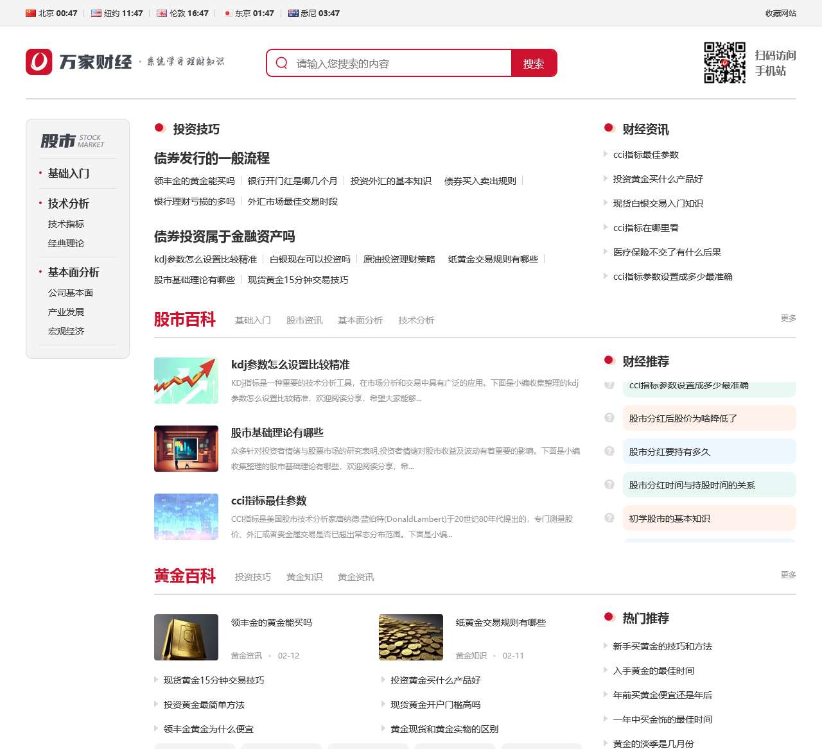Click the search magnifier icon
Screen dimensions: 822x749
281,63
